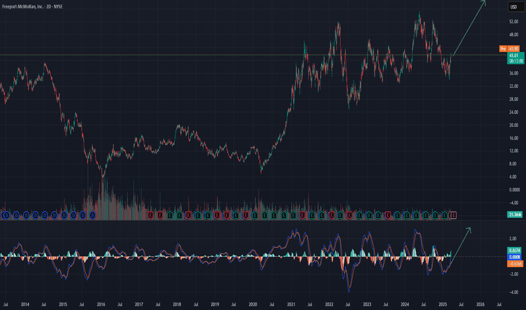This screenshot has height=310, width=526.
Task: Click the orange Pre market label
Action: point(503,49)
